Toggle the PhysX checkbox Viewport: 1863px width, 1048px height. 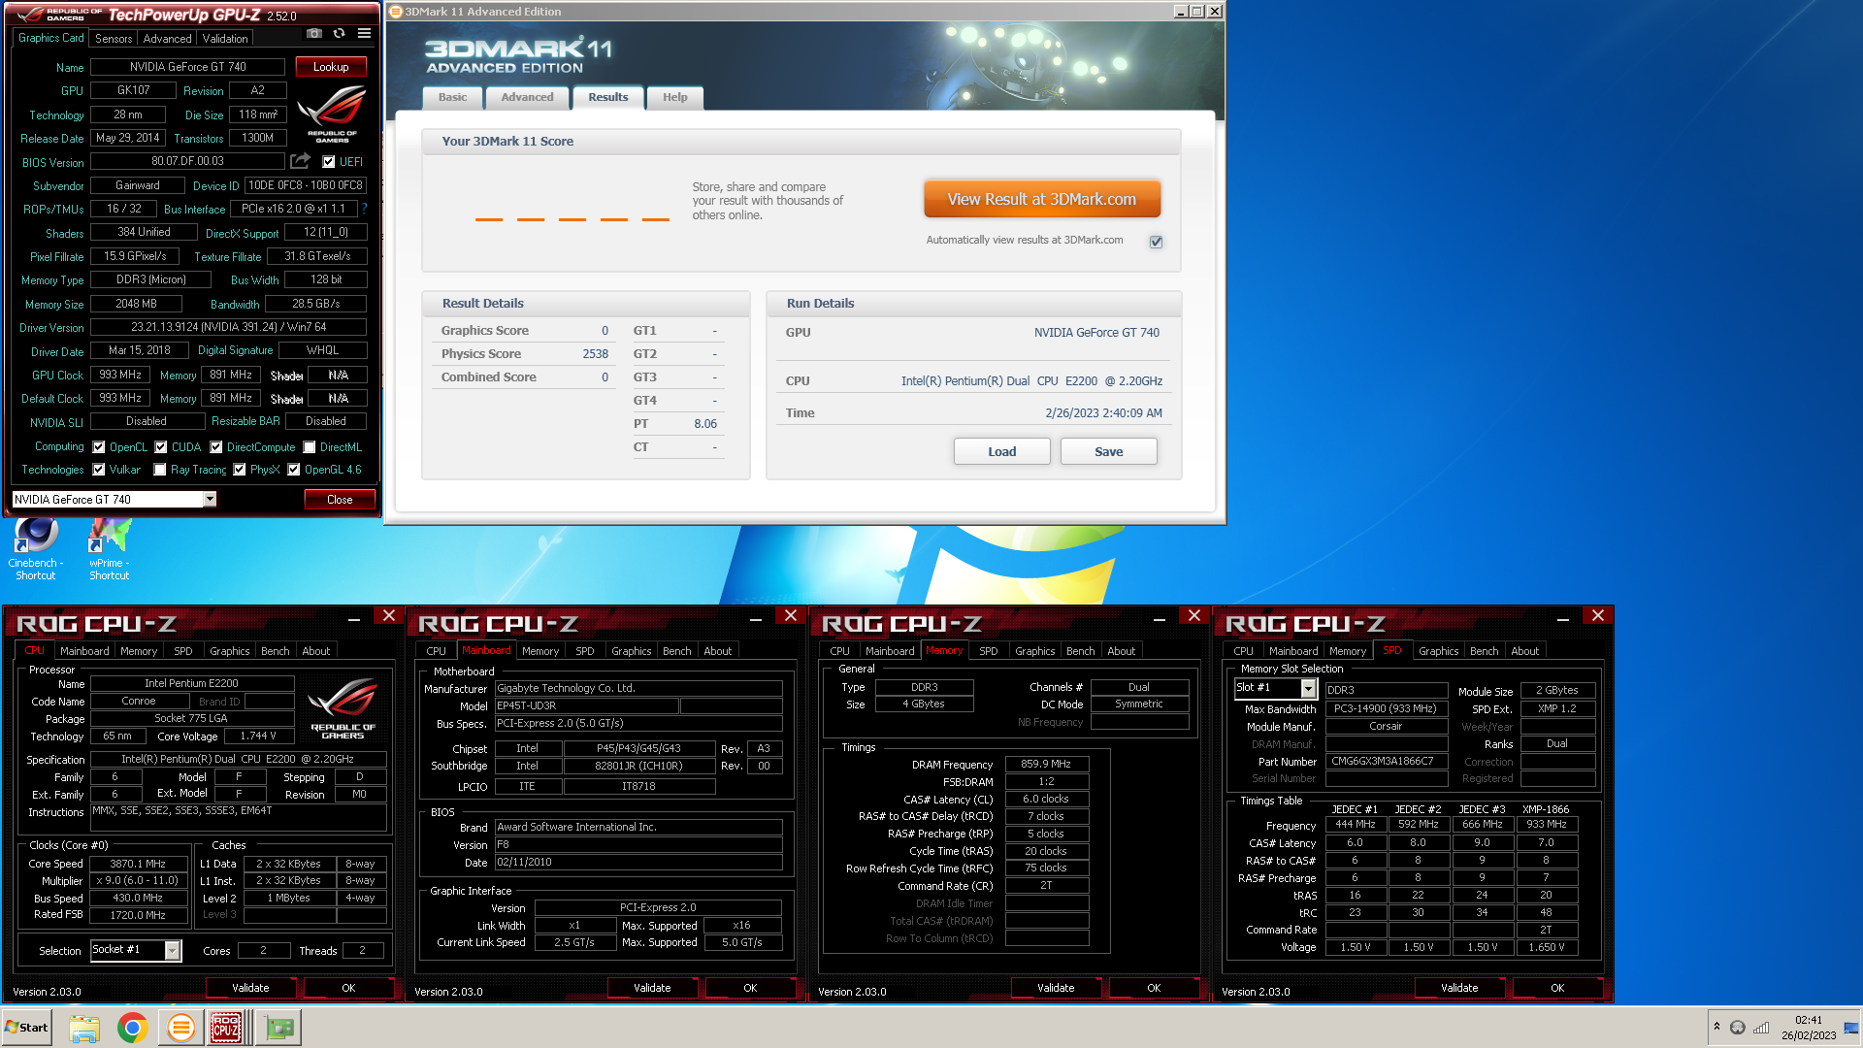239,470
